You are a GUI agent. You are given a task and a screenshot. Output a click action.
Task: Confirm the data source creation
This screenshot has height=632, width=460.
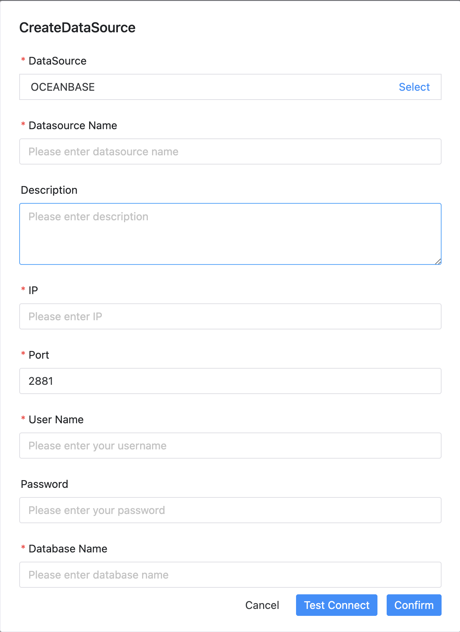pos(414,605)
